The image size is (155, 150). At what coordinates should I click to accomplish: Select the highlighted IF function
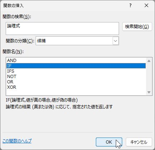click(x=76, y=66)
